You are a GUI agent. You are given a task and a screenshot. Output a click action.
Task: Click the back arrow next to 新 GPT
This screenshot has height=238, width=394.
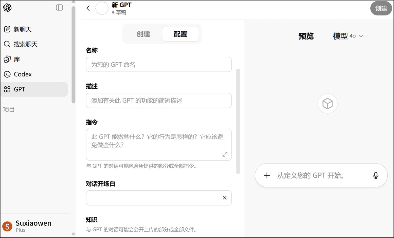[x=88, y=8]
